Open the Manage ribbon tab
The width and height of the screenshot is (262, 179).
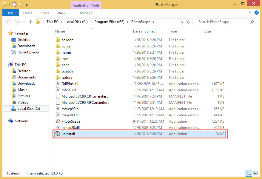tap(86, 13)
